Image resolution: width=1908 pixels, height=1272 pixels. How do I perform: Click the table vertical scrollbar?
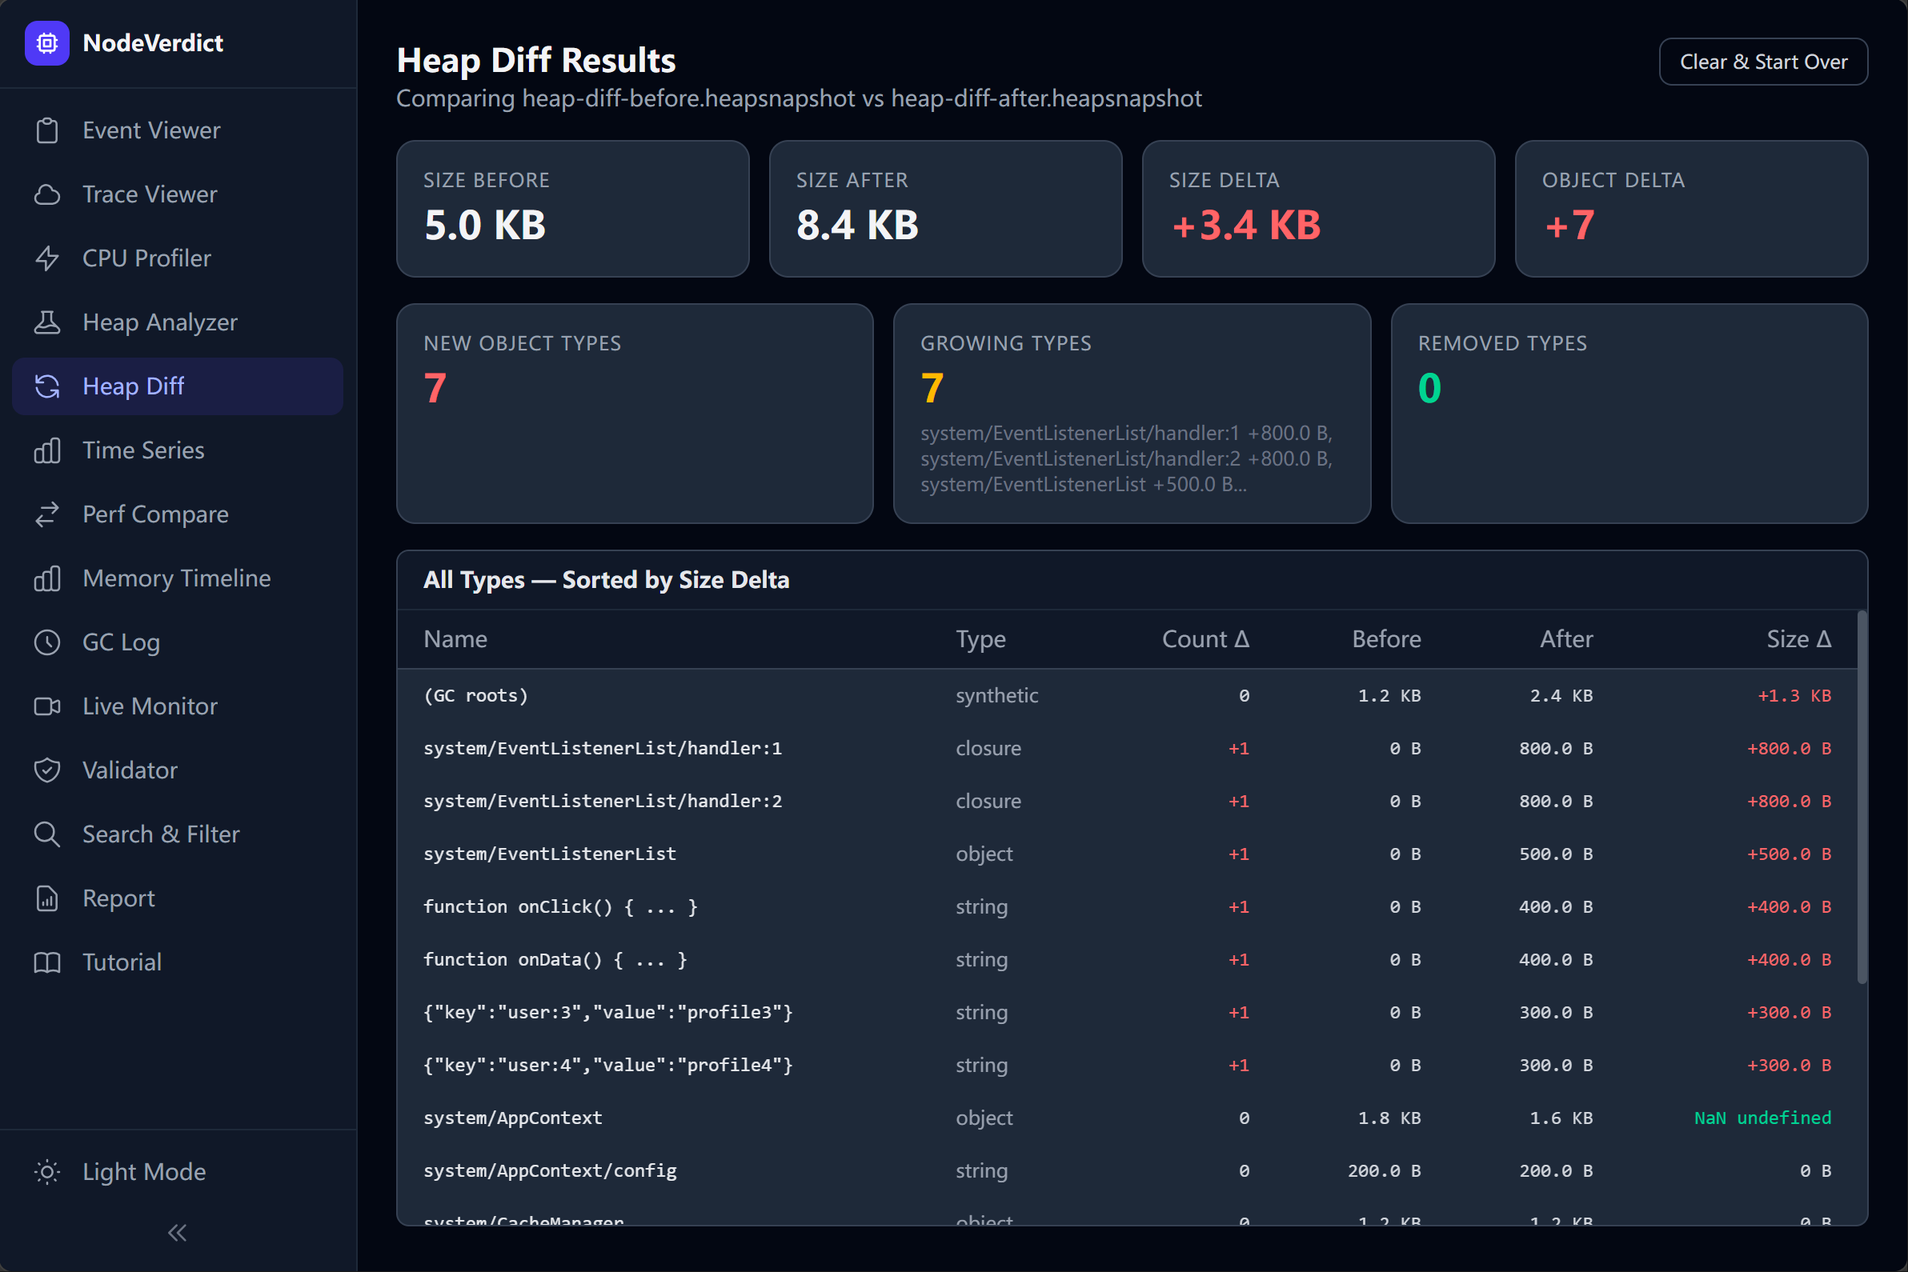tap(1862, 798)
